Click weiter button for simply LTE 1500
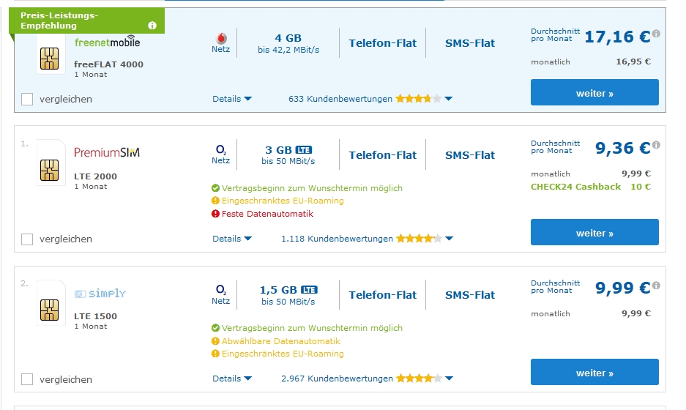Image resolution: width=686 pixels, height=410 pixels. click(x=594, y=373)
